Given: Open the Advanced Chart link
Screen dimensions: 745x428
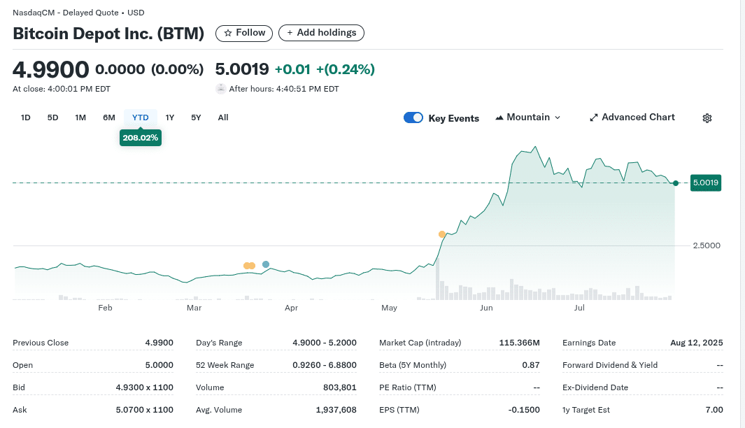Looking at the screenshot, I should pos(632,117).
